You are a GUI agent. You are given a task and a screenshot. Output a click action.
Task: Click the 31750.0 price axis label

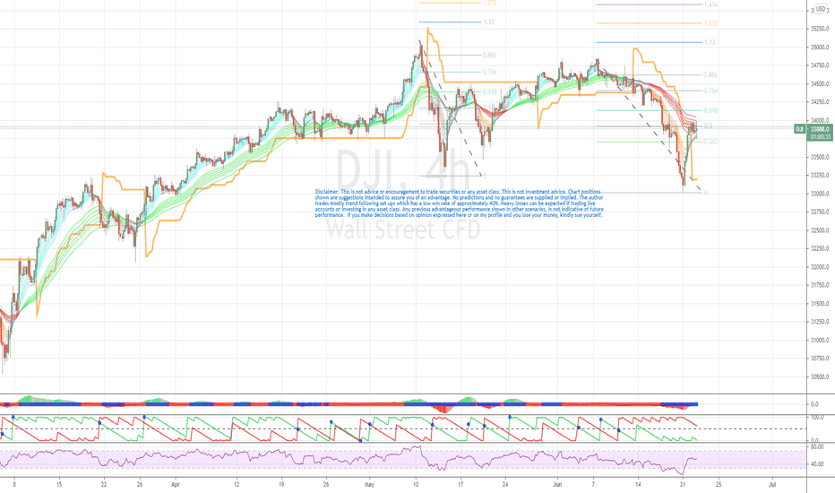(x=820, y=286)
